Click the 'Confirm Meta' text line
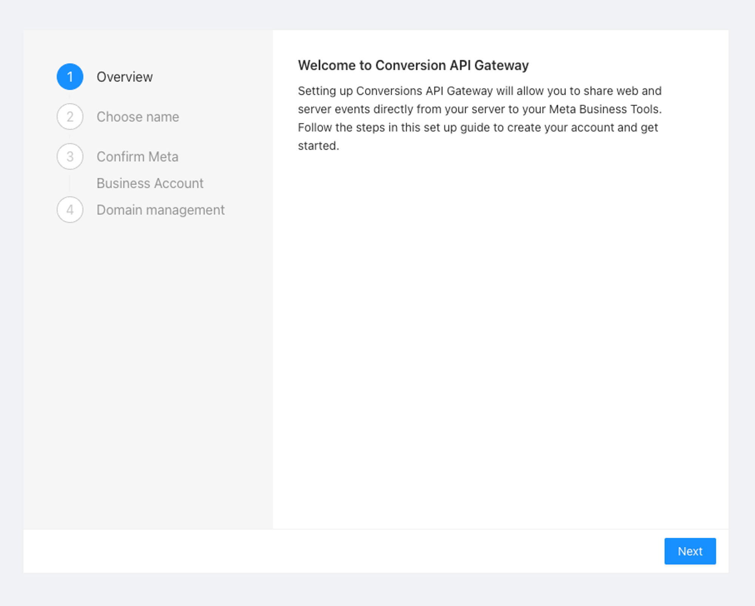Image resolution: width=755 pixels, height=606 pixels. coord(137,157)
